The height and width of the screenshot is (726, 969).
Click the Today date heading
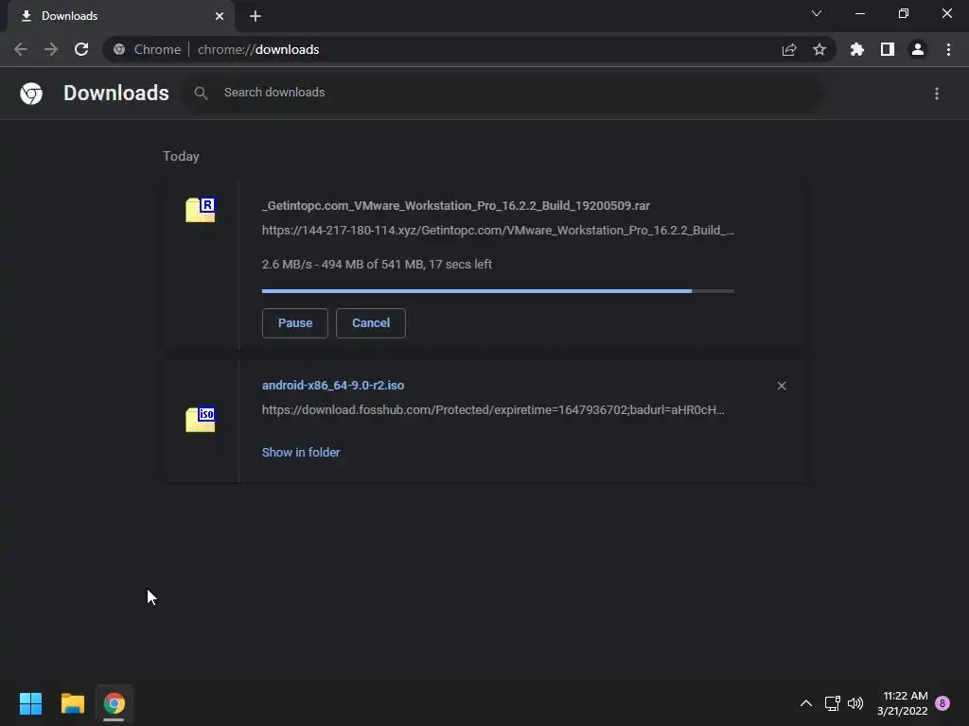[x=181, y=156]
